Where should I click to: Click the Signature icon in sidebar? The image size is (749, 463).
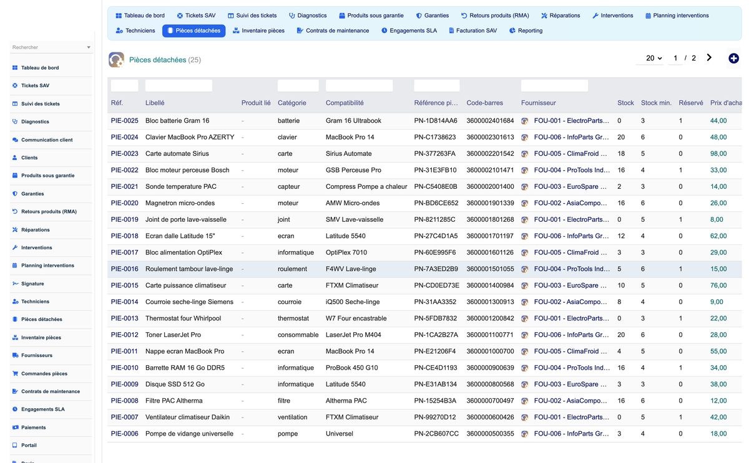pos(15,284)
